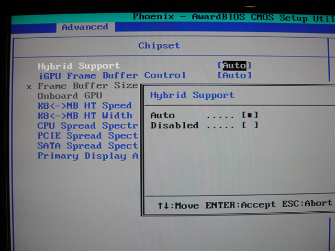Click the Phoenix AwardBIOS title text
Screen dimensions: 335x251
coord(233,17)
